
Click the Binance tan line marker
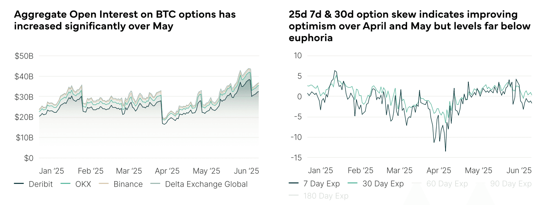(104, 184)
